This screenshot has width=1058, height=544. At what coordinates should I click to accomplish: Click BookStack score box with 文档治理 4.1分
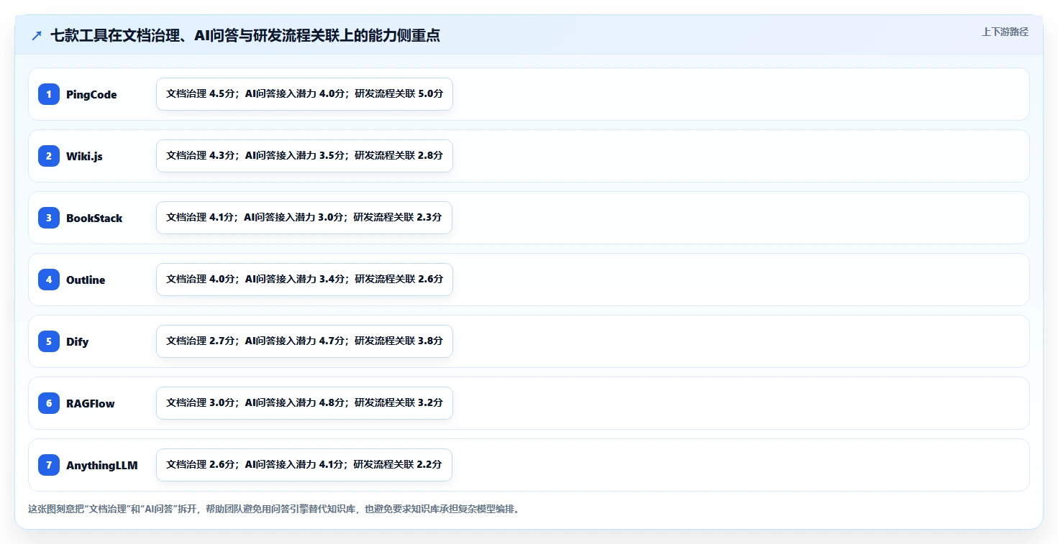tap(304, 218)
